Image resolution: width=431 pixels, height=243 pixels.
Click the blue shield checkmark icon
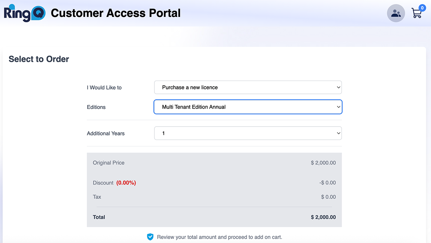tap(150, 237)
